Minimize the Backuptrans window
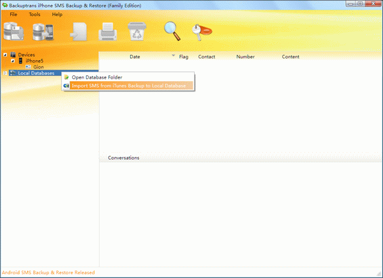The image size is (383, 278). pos(350,4)
